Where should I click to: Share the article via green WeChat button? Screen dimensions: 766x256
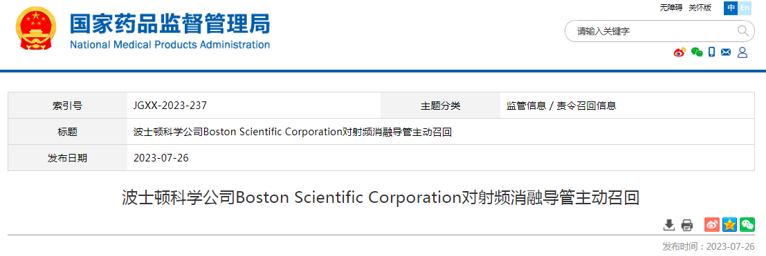747,225
